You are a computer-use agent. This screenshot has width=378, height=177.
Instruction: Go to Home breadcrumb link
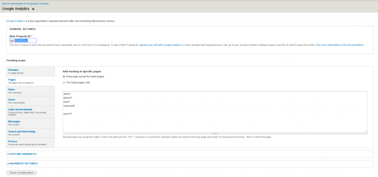[5, 3]
